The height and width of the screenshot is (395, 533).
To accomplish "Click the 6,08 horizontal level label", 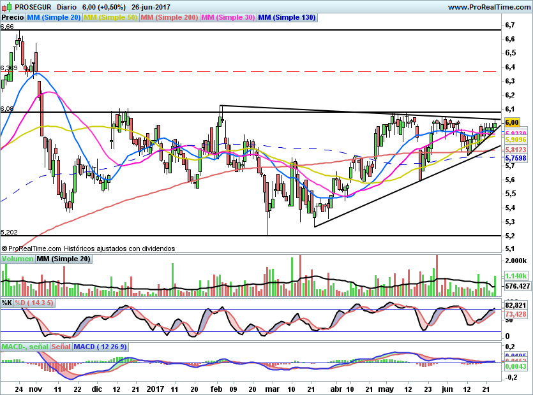I will [x=7, y=108].
